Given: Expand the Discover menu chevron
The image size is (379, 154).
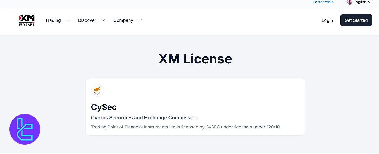Looking at the screenshot, I should 103,20.
